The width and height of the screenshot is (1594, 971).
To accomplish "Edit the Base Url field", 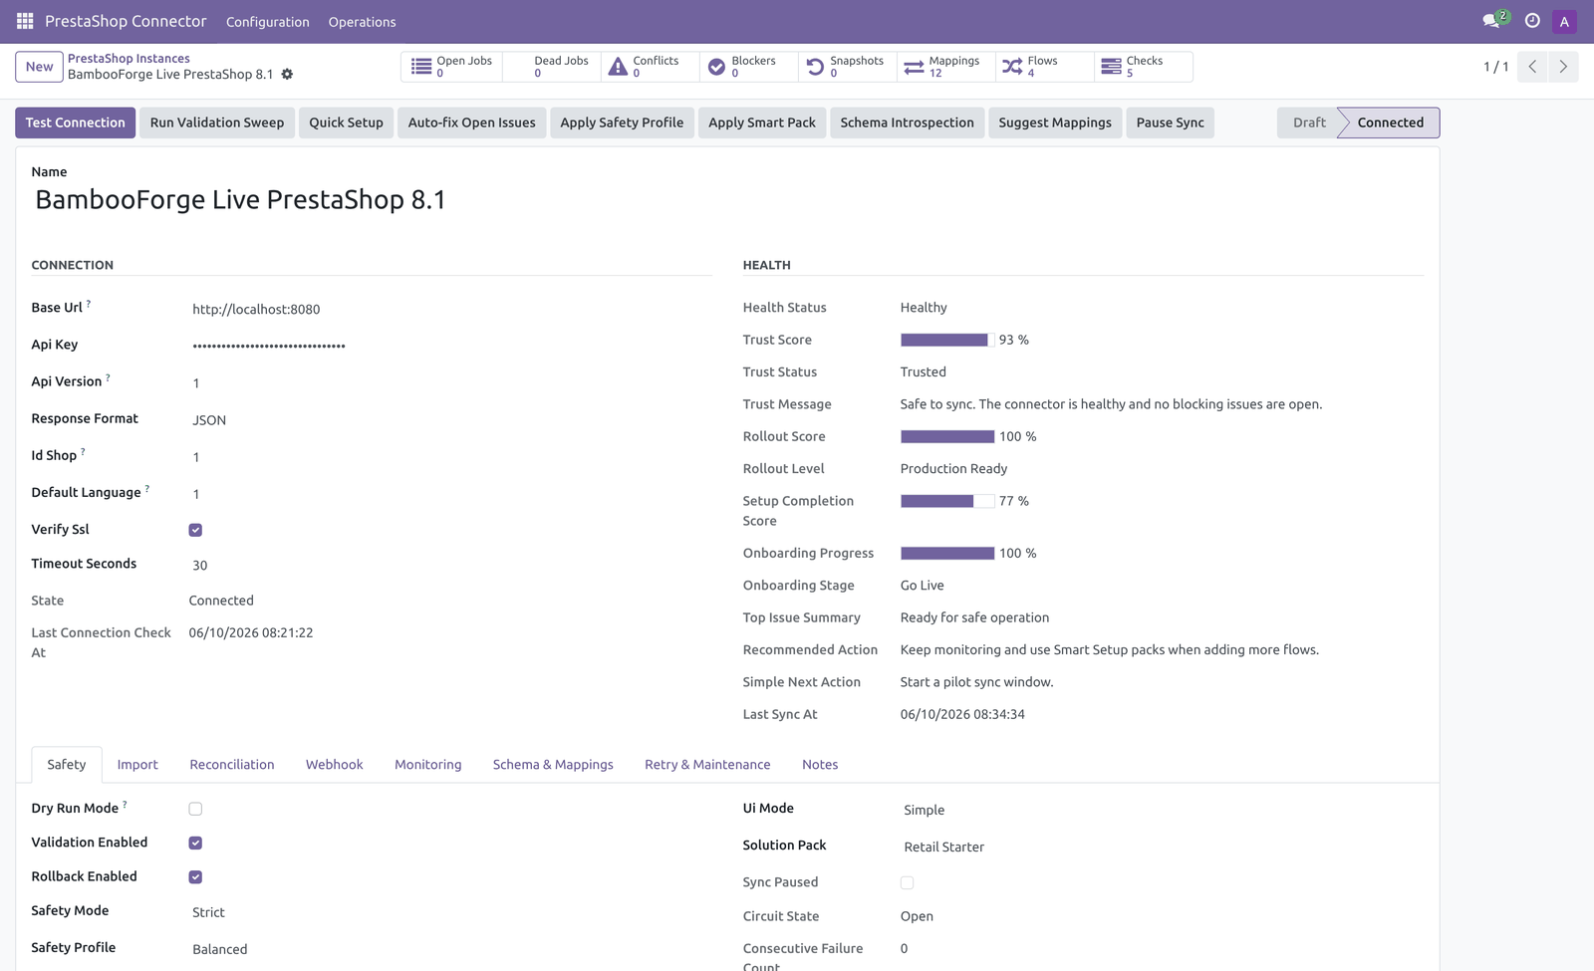I will 449,309.
